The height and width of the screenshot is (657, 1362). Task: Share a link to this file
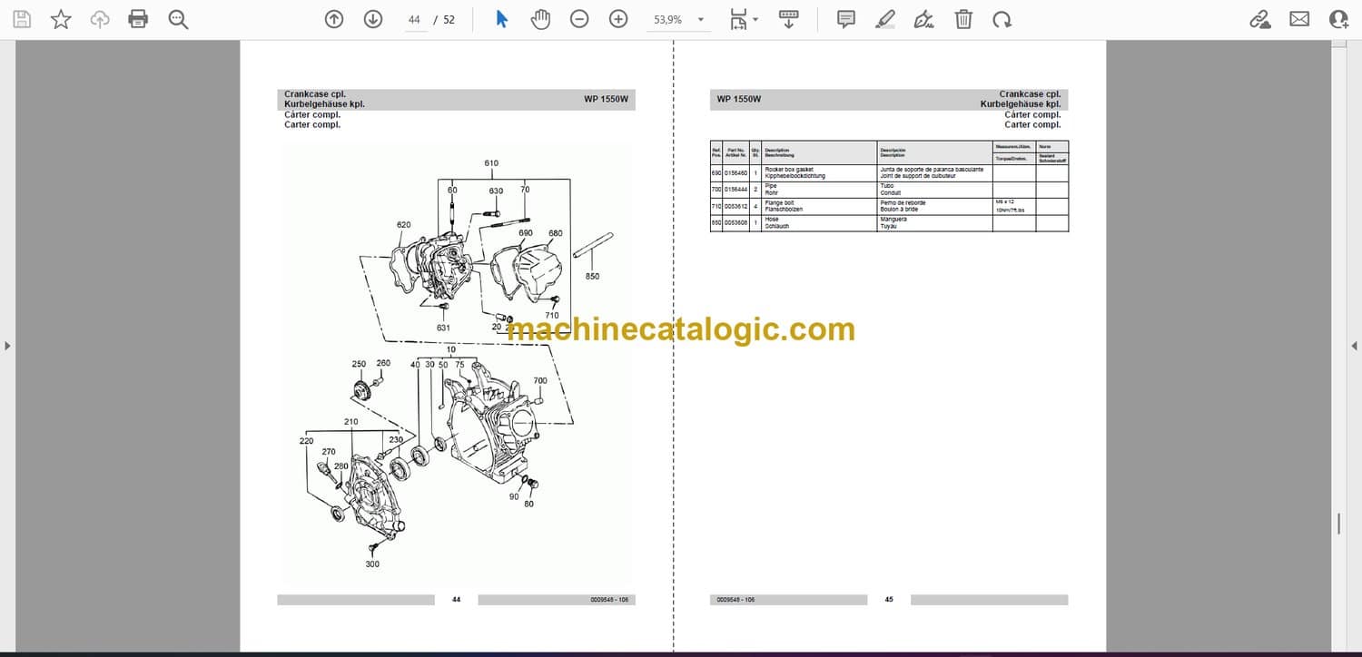pyautogui.click(x=1260, y=19)
